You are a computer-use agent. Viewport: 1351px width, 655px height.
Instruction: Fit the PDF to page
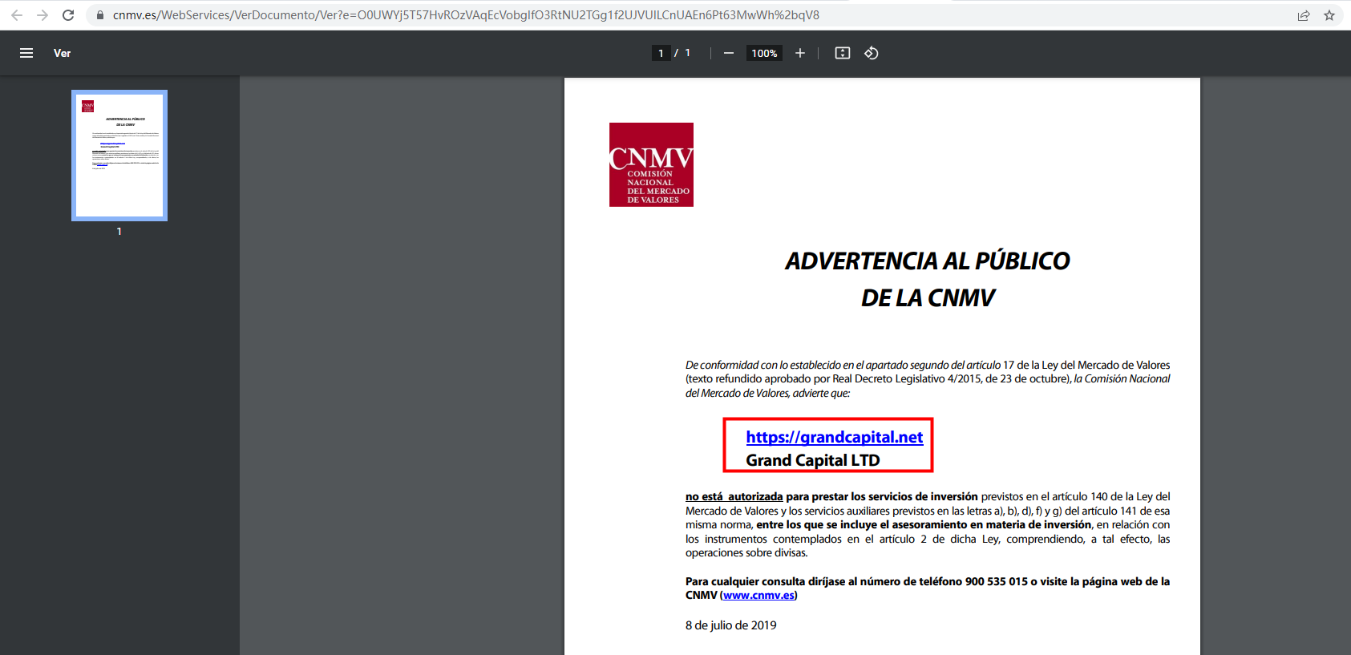point(843,53)
